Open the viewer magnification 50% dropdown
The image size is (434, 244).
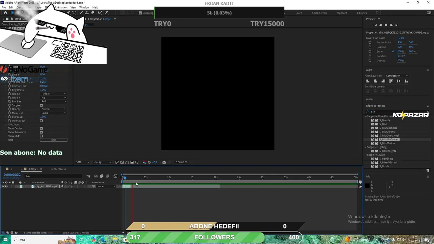click(82, 162)
